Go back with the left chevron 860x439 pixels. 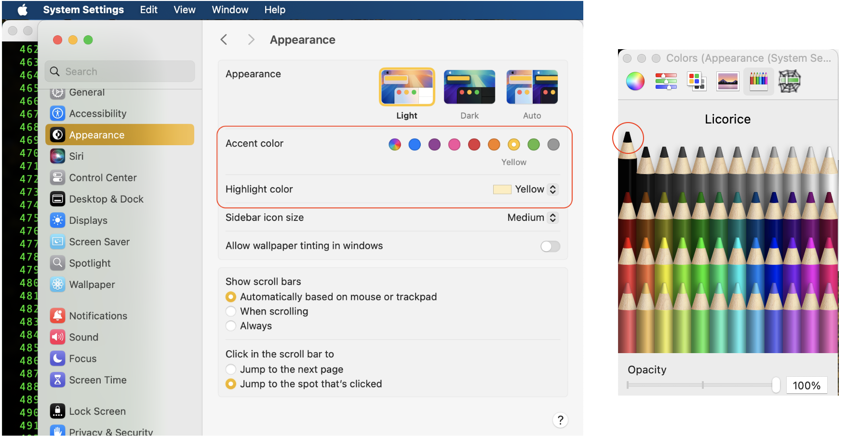[224, 40]
